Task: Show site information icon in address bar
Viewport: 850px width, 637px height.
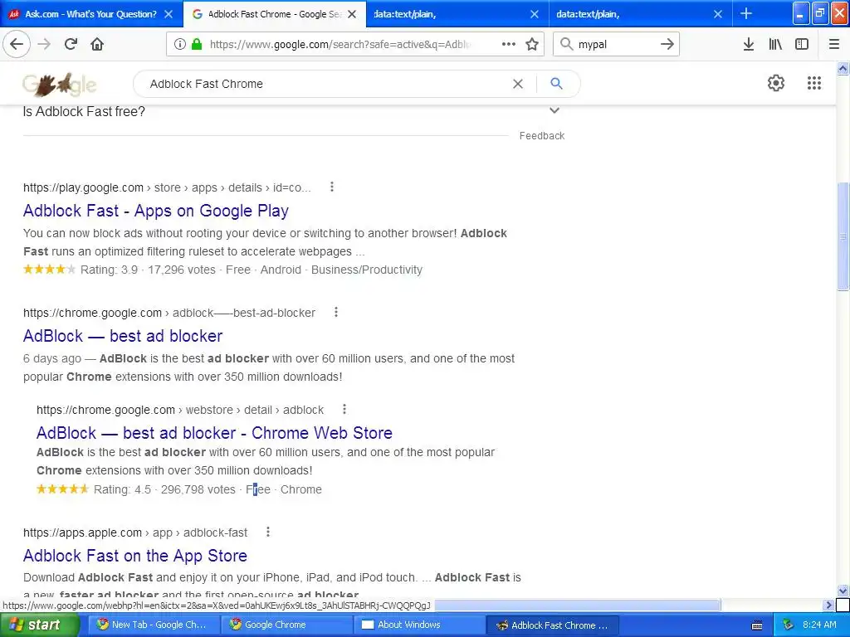Action: click(179, 44)
